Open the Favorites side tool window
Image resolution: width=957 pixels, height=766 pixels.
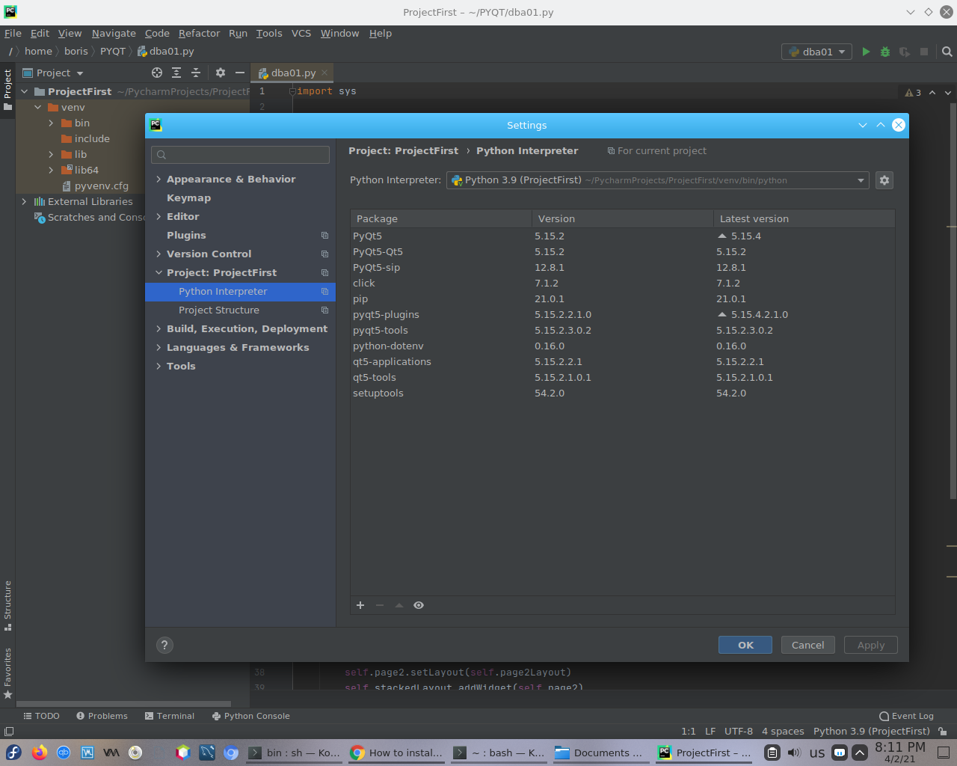coord(7,673)
